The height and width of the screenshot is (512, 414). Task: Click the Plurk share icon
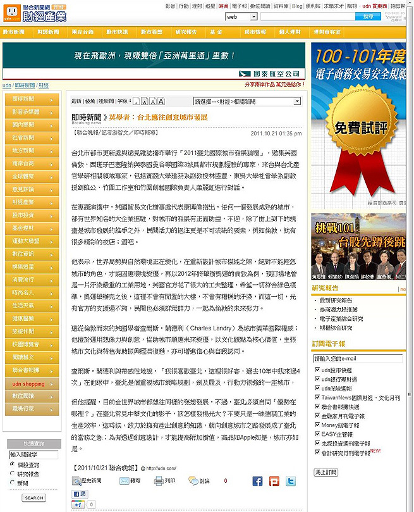pos(274,481)
